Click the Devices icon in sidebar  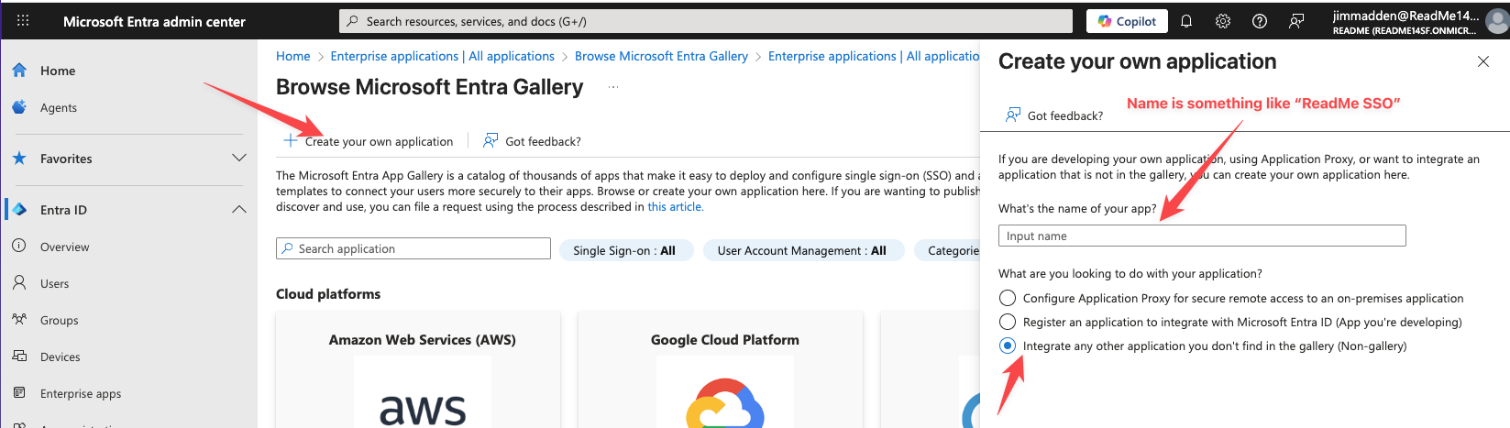coord(19,356)
